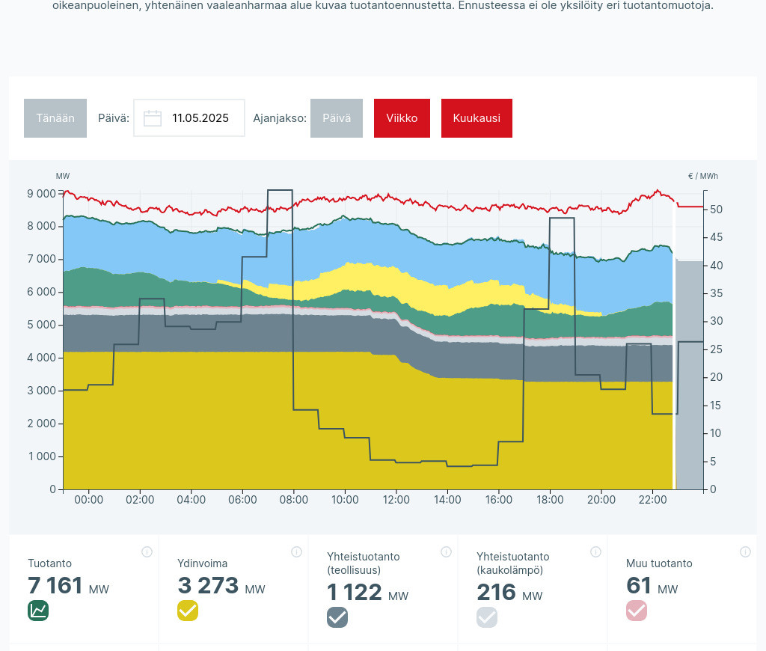
Task: Click the green Tuotanto chart line icon
Action: (38, 611)
